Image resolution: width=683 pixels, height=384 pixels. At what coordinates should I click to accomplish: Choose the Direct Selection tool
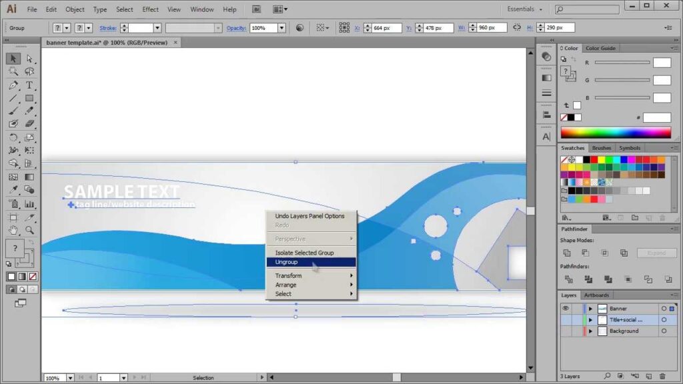coord(28,59)
